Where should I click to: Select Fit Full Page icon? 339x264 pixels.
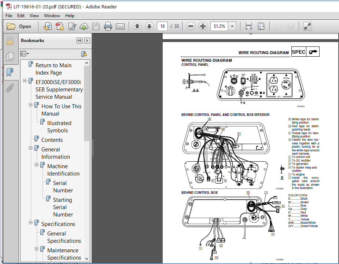261,26
